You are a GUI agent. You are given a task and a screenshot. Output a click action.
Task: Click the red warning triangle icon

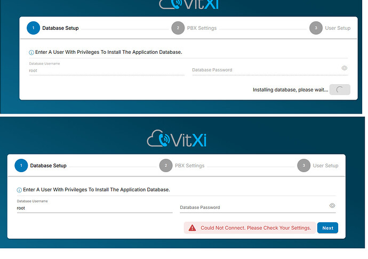[192, 228]
